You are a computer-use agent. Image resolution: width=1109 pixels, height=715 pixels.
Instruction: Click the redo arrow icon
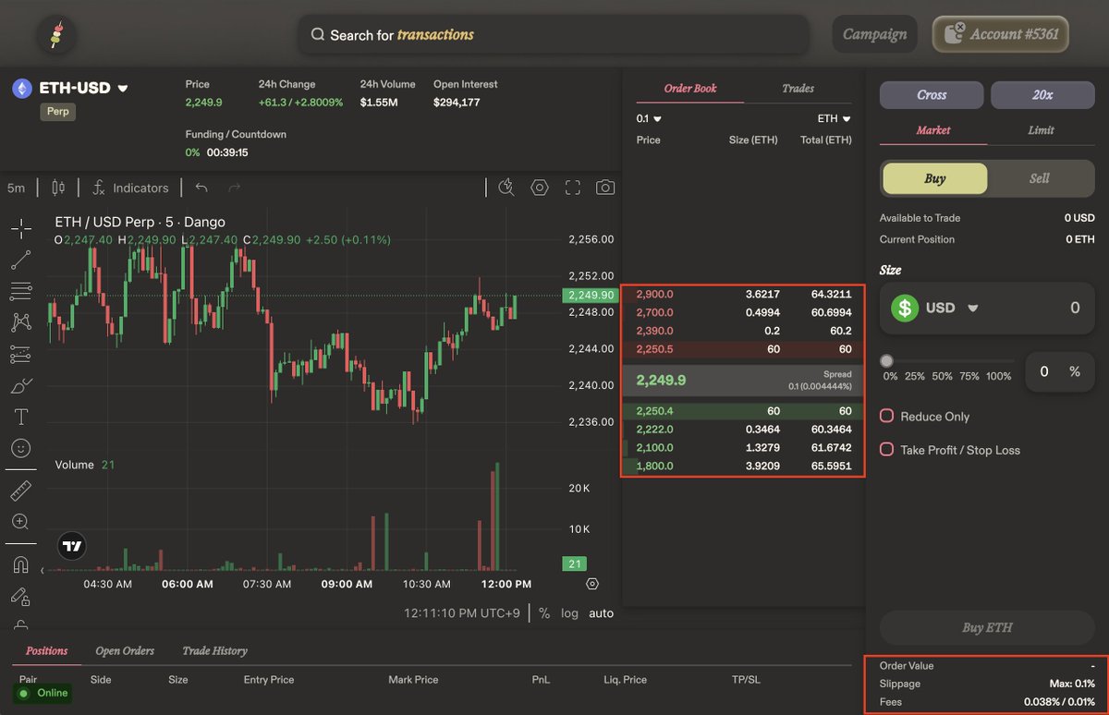pos(234,188)
